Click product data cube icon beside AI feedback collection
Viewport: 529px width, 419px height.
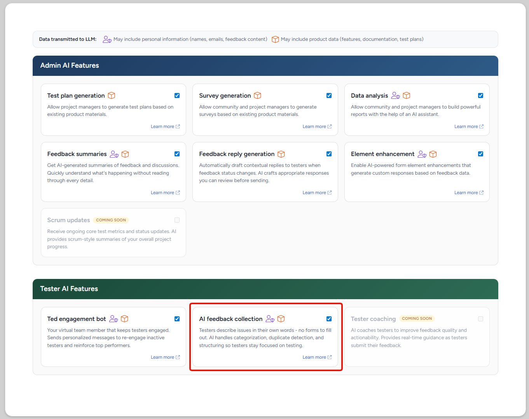[281, 319]
